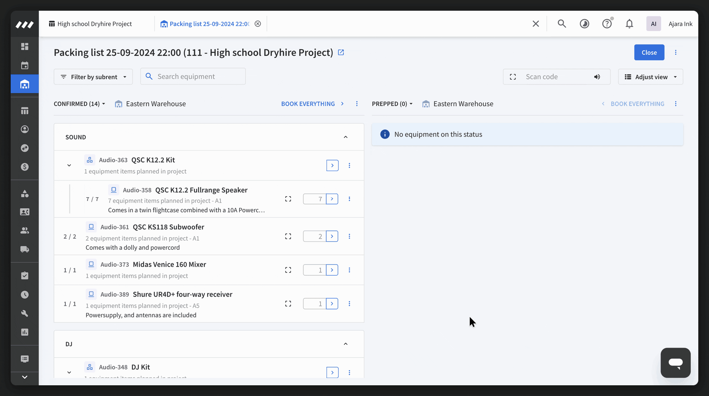Open the chat support bubble
The height and width of the screenshot is (396, 709).
(675, 363)
